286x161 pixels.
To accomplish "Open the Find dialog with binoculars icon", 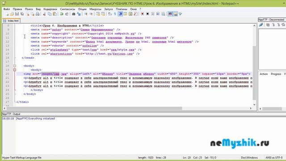I will (x=73, y=14).
